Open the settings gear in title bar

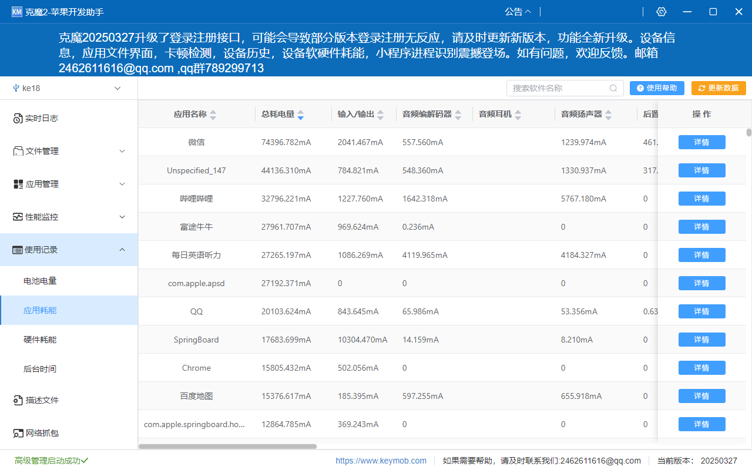pos(662,12)
